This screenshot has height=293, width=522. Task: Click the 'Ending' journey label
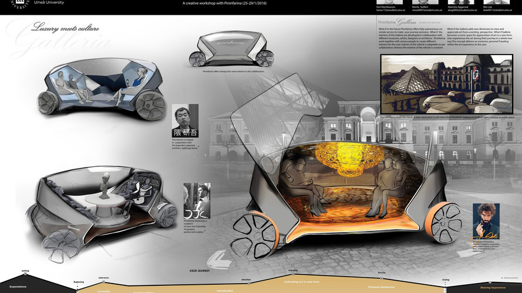[x=446, y=280]
